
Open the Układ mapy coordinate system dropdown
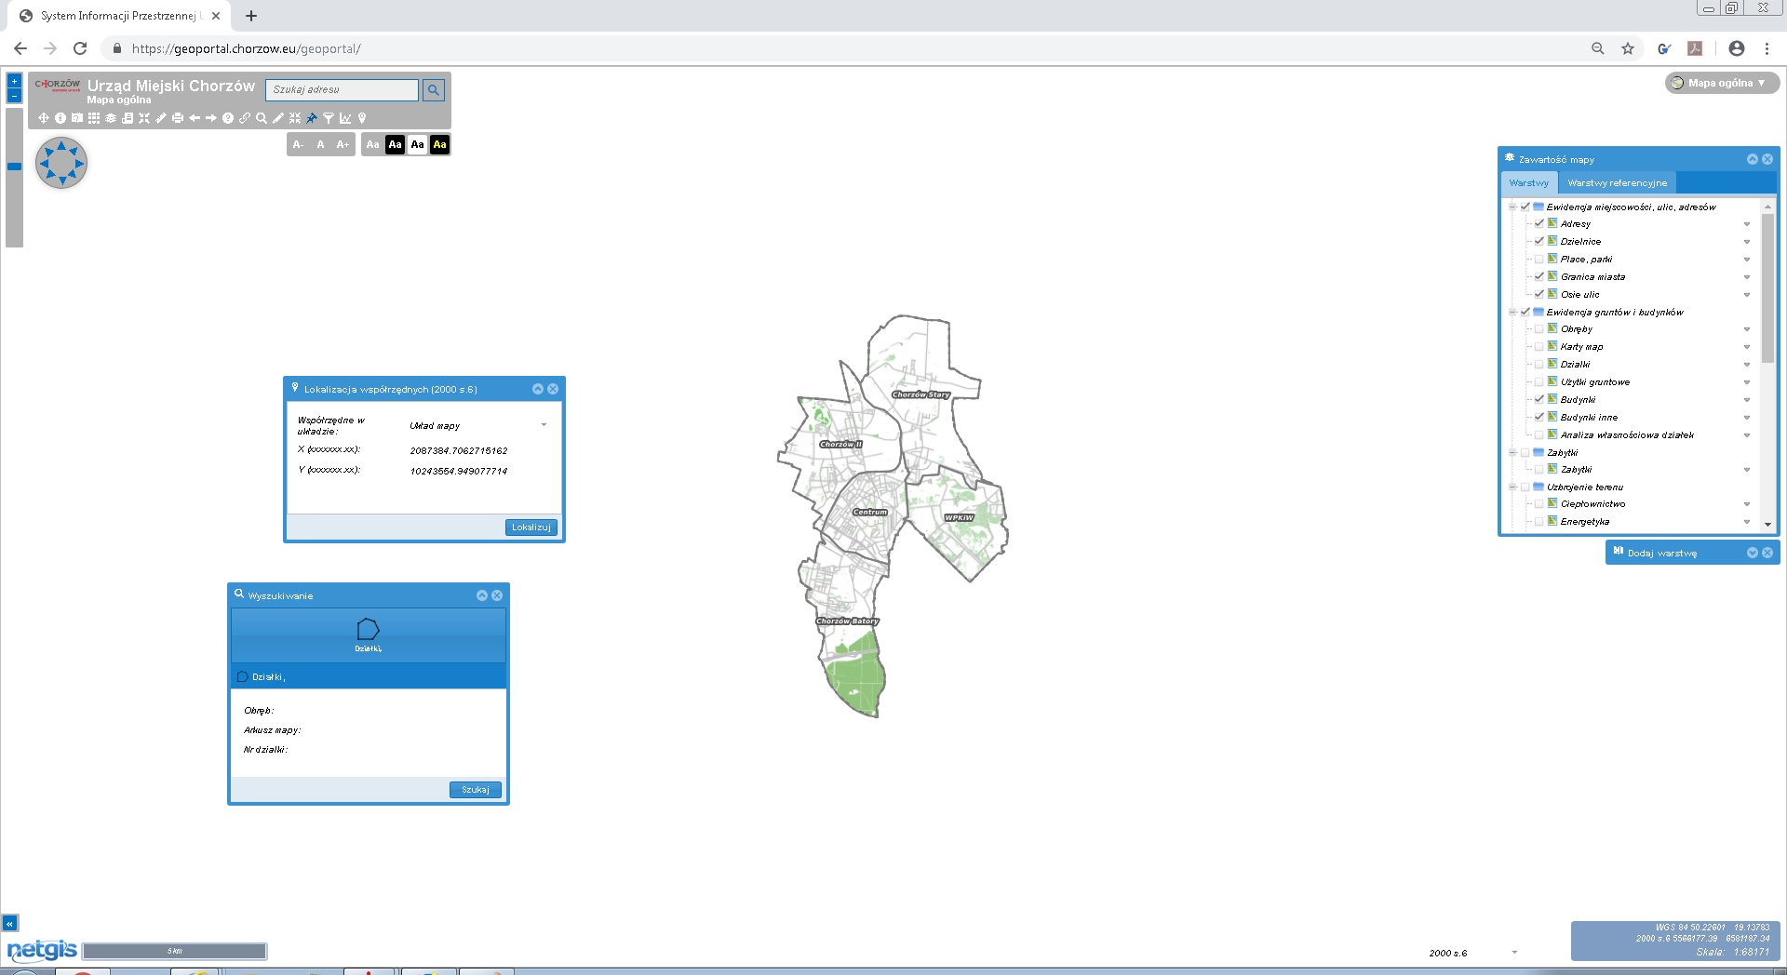pyautogui.click(x=544, y=425)
